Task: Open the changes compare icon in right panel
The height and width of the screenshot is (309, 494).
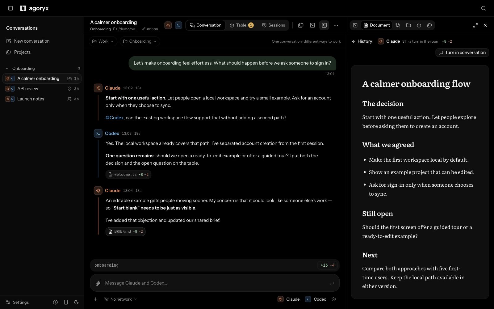Action: pos(398,25)
